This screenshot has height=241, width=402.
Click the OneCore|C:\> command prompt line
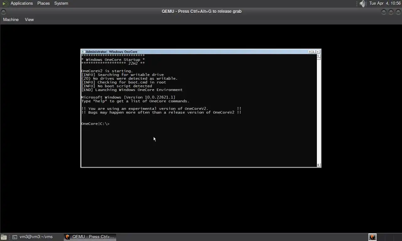pyautogui.click(x=95, y=124)
